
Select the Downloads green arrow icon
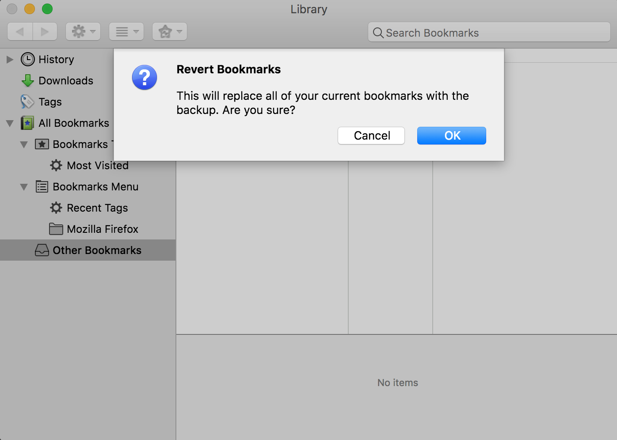pos(28,81)
